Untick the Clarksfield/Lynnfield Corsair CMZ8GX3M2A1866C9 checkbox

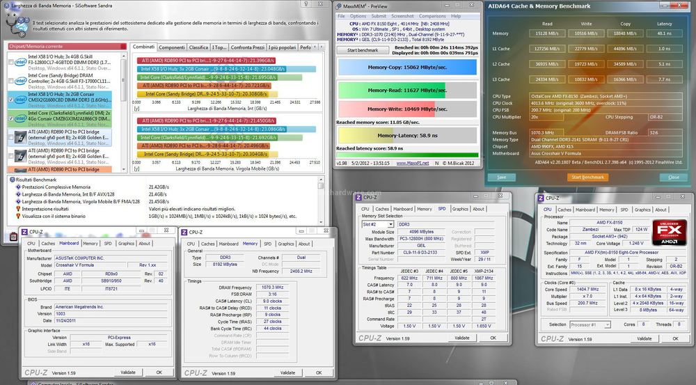11,118
